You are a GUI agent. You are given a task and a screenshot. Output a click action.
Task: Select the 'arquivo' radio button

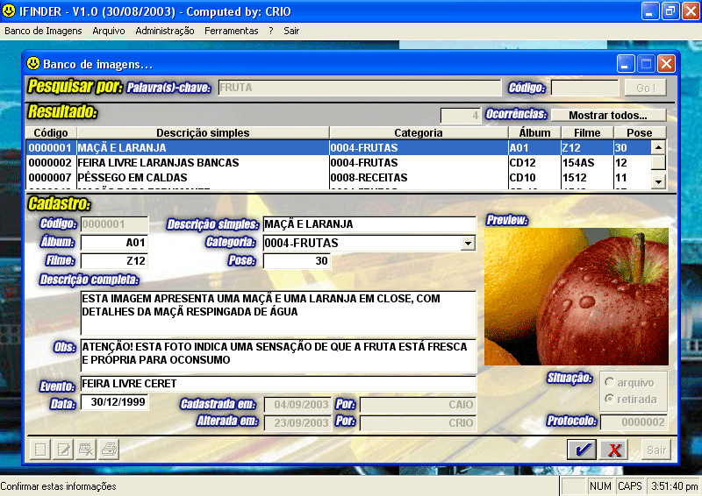tap(610, 382)
